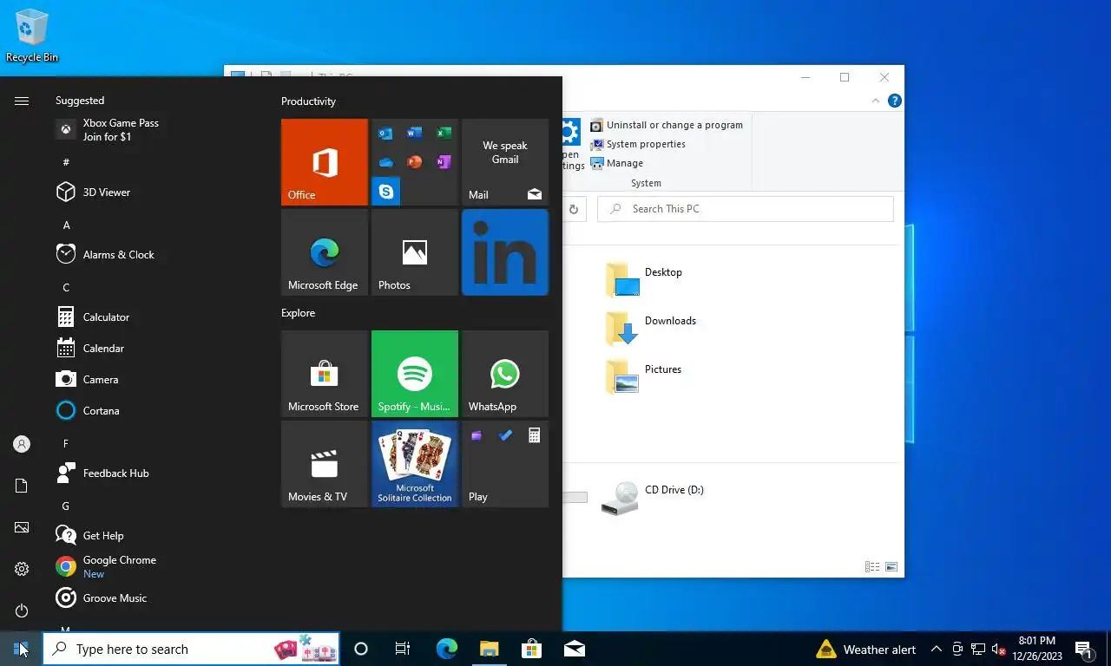Launch Cortana from app list
This screenshot has width=1111, height=666.
click(156, 411)
